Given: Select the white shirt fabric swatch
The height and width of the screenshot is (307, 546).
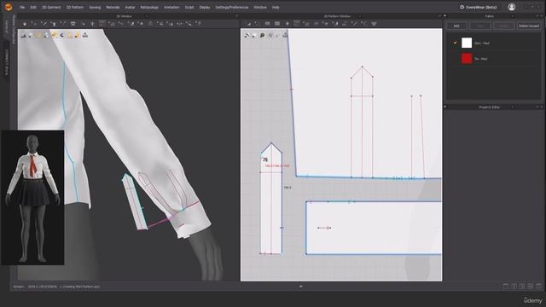Looking at the screenshot, I should [x=467, y=43].
